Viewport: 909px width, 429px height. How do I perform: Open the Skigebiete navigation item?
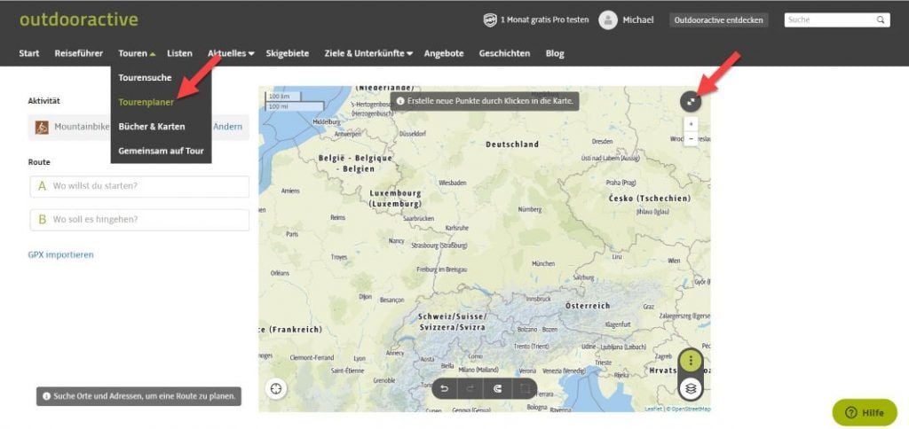(288, 53)
